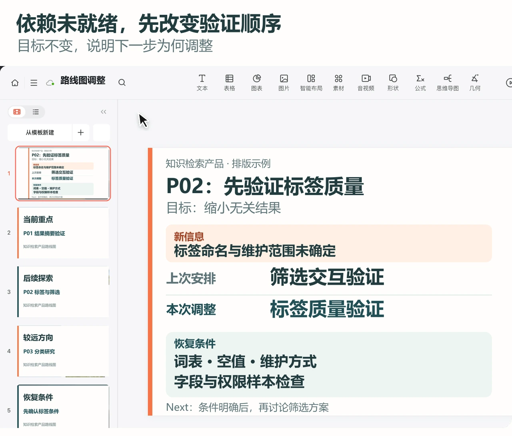Click 从模板新建 button

click(x=40, y=132)
